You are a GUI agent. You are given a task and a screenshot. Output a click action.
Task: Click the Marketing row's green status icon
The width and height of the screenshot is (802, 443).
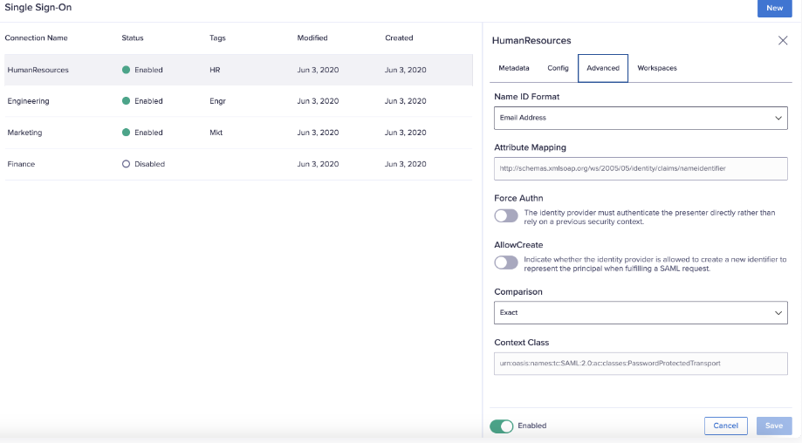point(127,133)
